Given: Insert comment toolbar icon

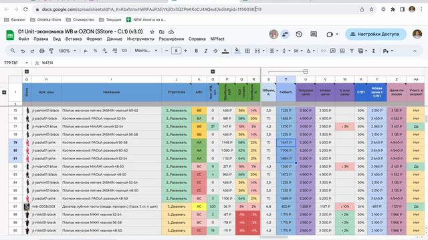Looking at the screenshot, I should click(x=333, y=51).
